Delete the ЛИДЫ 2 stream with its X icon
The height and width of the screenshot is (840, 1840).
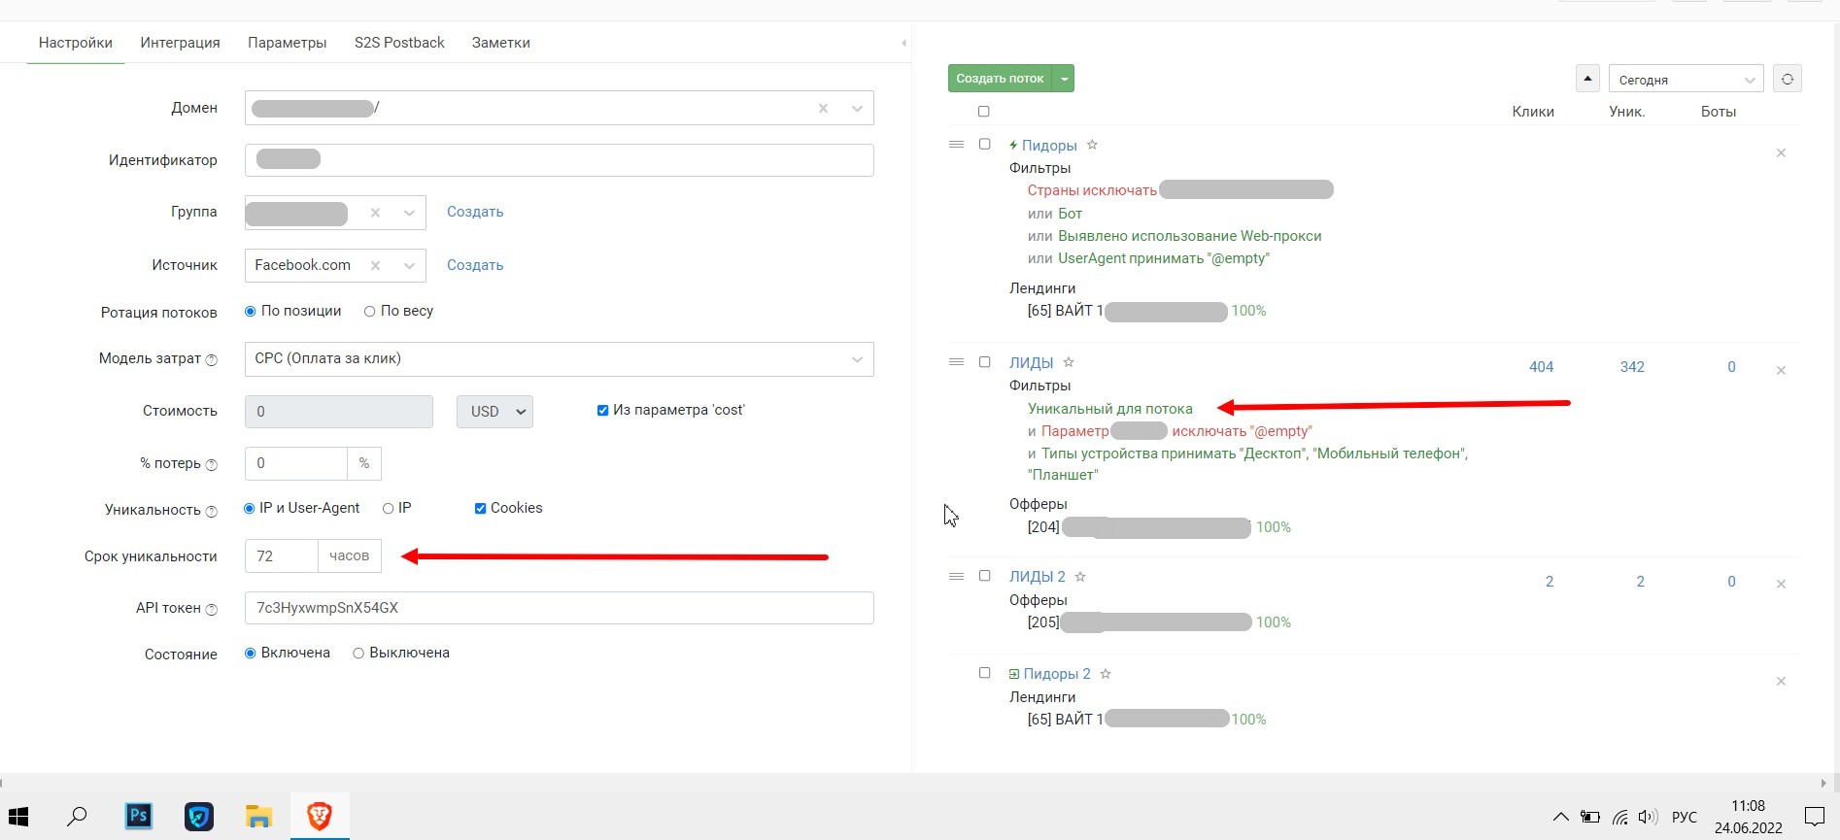(x=1781, y=584)
